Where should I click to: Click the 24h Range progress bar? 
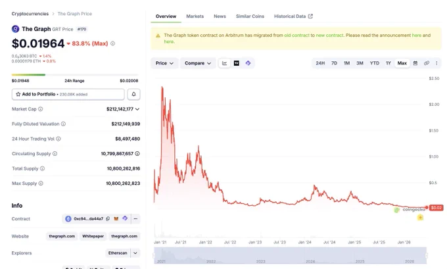click(x=75, y=75)
